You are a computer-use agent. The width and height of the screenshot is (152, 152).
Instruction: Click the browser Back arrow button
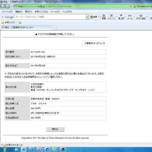tap(3, 6)
